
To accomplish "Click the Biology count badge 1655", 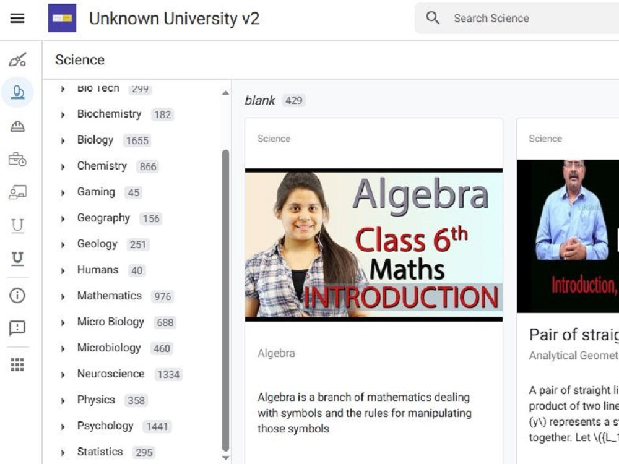I will [x=137, y=140].
